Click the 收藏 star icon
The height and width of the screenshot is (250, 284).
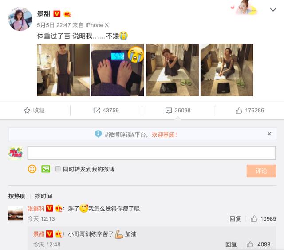[27, 111]
